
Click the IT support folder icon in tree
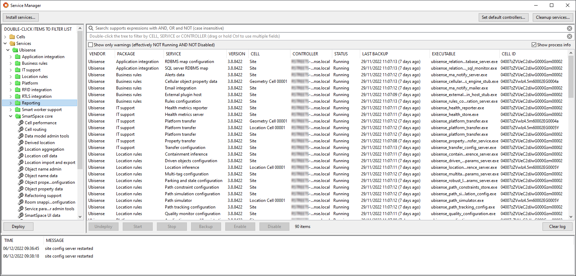pyautogui.click(x=18, y=70)
